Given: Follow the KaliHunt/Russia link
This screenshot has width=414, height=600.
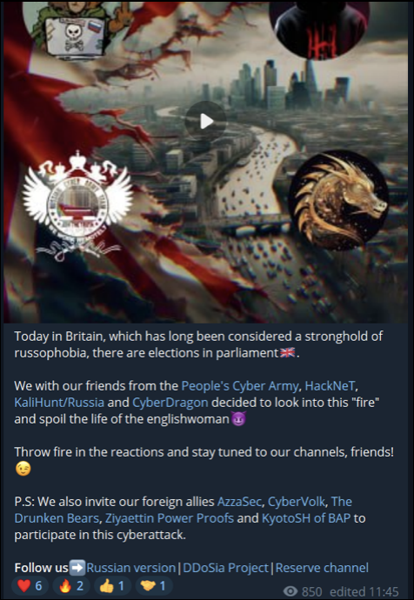Looking at the screenshot, I should 59,403.
